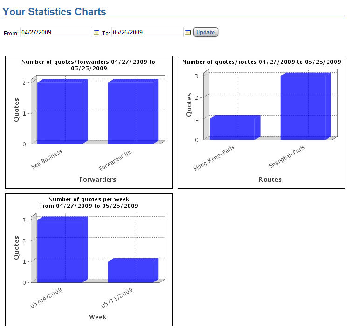The image size is (350, 329).
Task: Open the calendar picker for To date
Action: point(188,33)
